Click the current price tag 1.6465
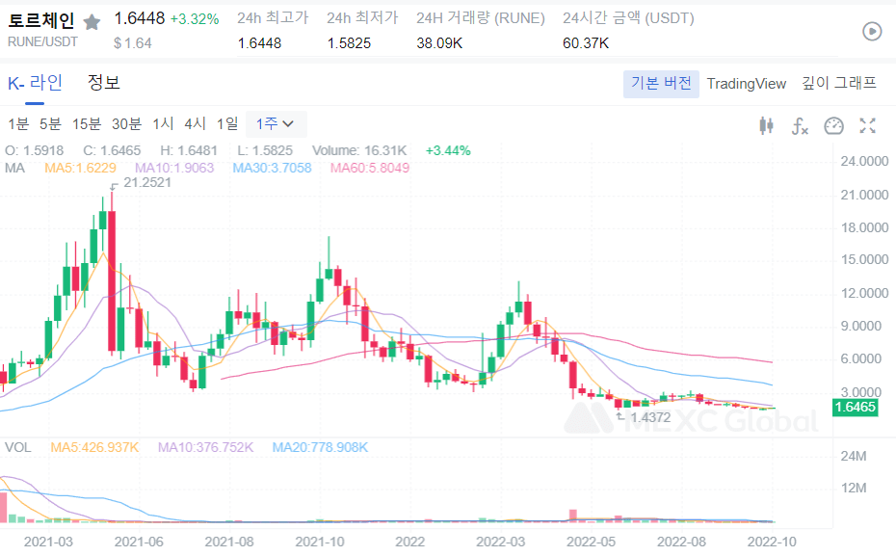Screen dimensions: 896x556 [x=855, y=407]
